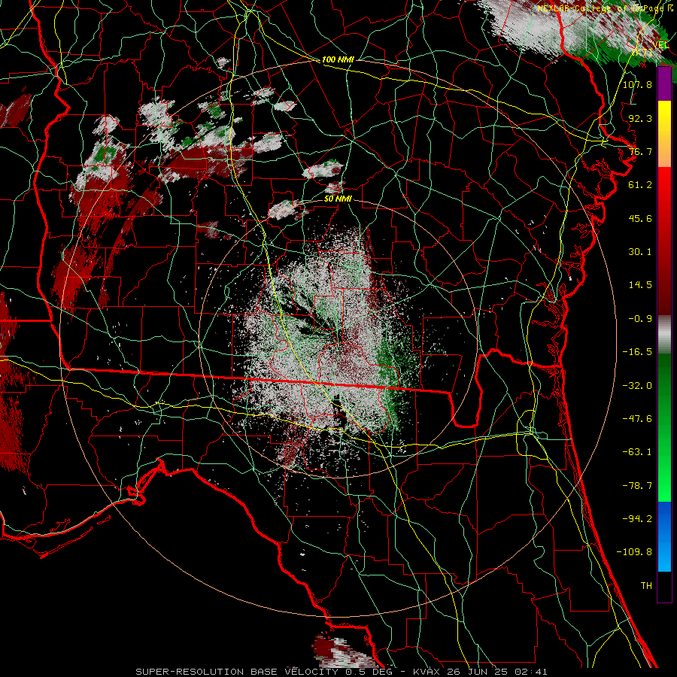This screenshot has width=677, height=677.
Task: Click the 107.8 velocity legend value
Action: pos(638,84)
